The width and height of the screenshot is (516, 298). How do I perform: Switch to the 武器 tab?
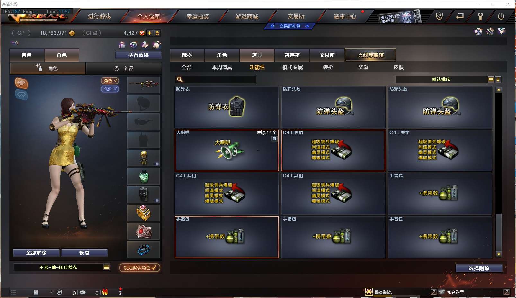[x=187, y=55]
